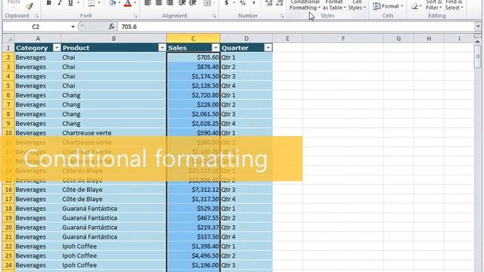Image resolution: width=484 pixels, height=272 pixels.
Task: Click Select All corner button
Action: point(8,39)
